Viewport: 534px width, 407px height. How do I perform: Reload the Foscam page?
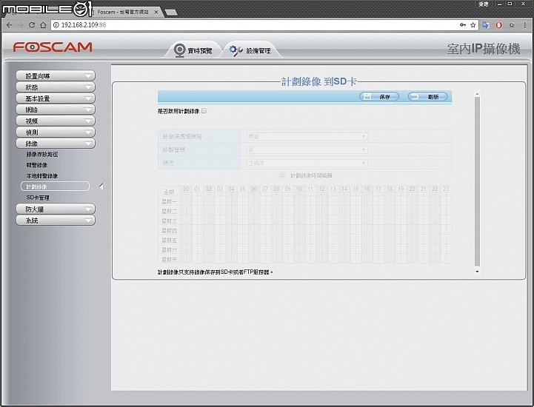click(32, 25)
